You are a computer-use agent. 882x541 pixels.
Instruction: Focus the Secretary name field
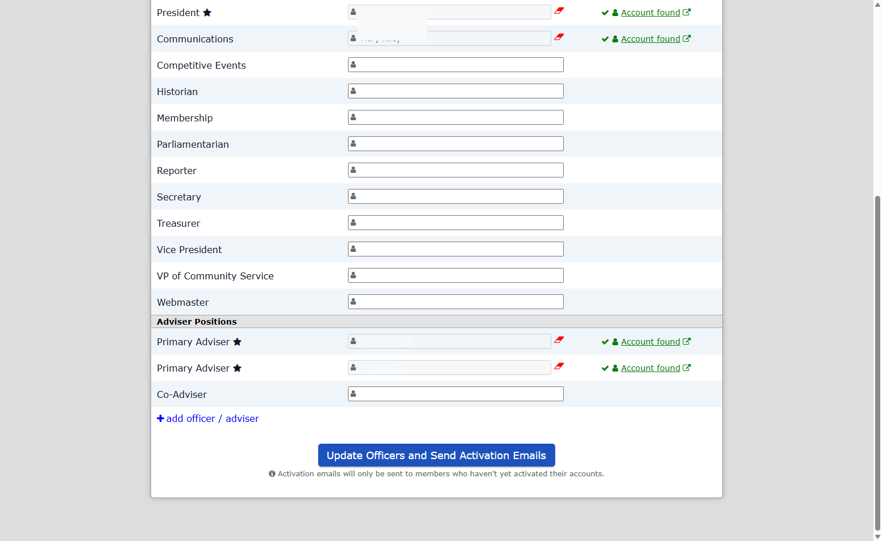pyautogui.click(x=456, y=196)
